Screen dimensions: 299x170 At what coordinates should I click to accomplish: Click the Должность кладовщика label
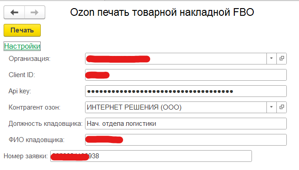click(45, 124)
